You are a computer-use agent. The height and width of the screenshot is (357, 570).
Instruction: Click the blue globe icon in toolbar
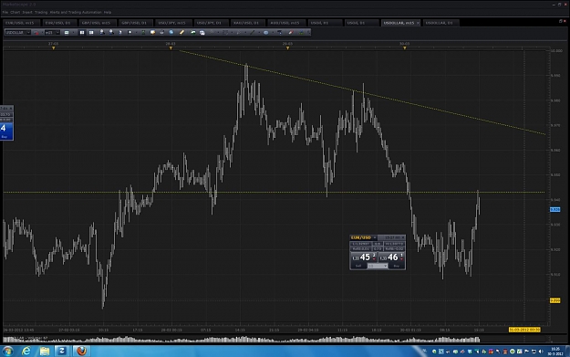tap(171, 32)
